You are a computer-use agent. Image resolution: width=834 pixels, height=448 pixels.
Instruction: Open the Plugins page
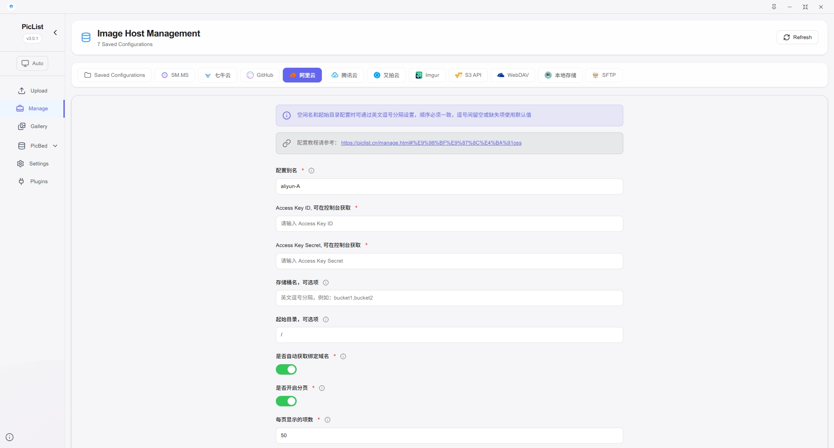coord(33,181)
